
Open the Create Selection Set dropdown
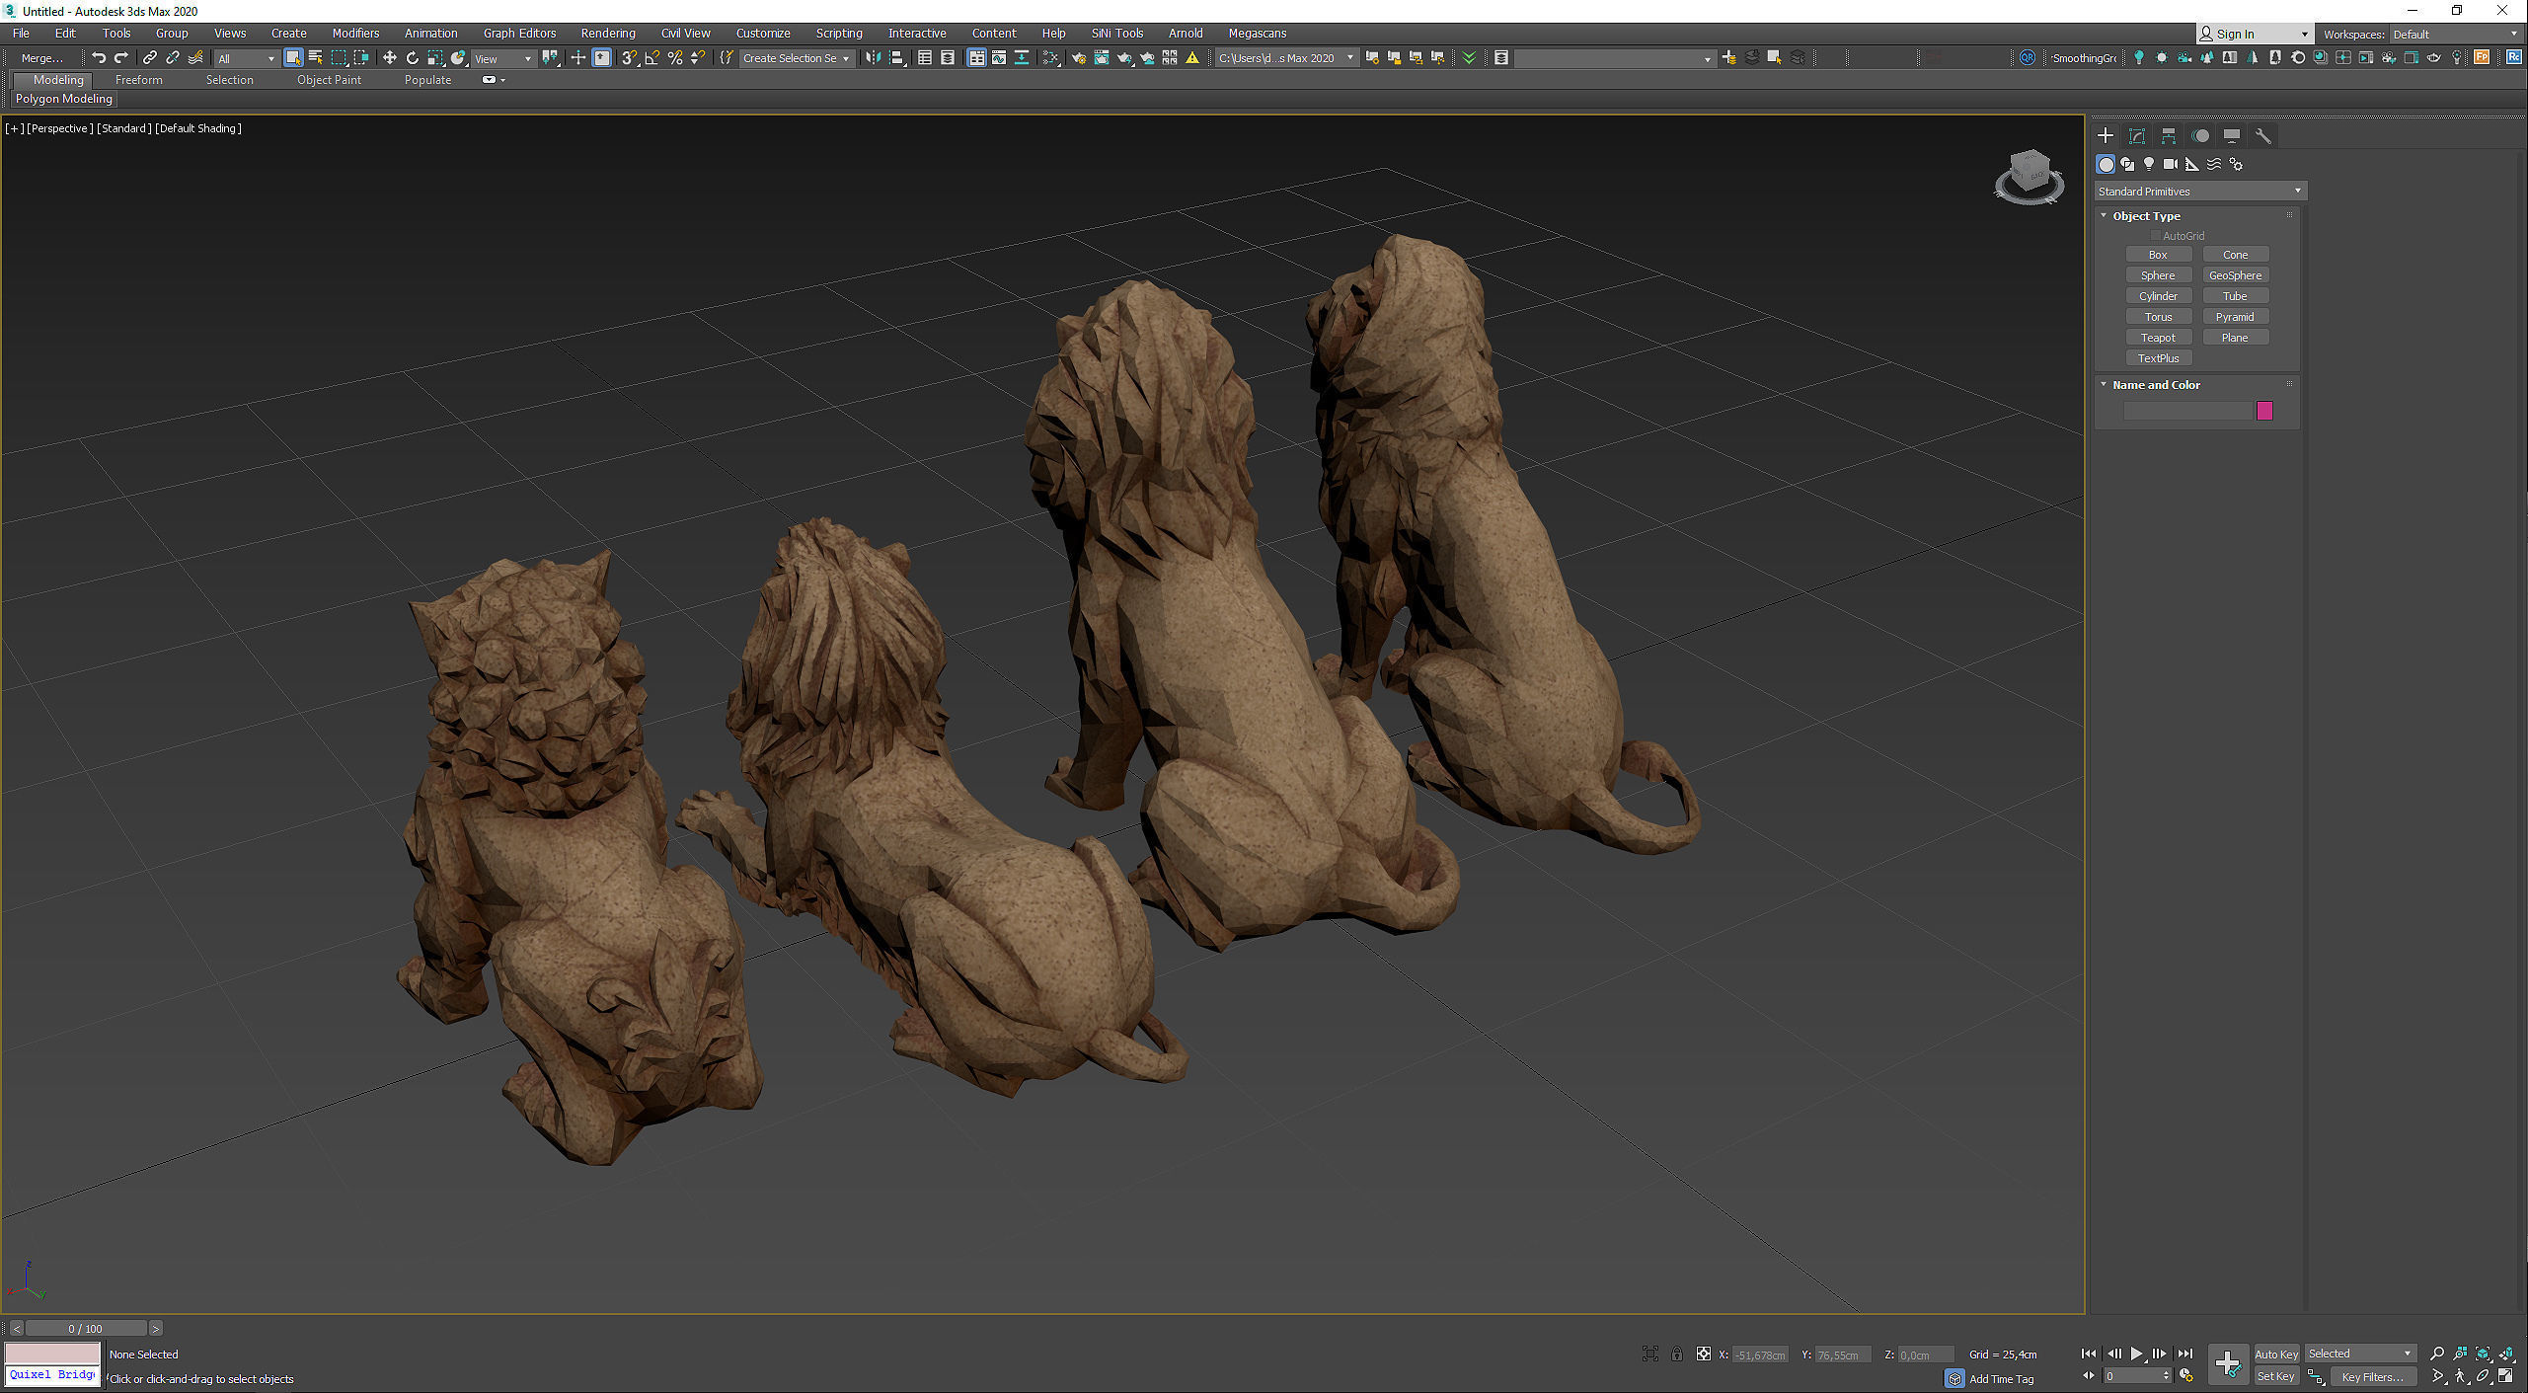click(x=796, y=58)
